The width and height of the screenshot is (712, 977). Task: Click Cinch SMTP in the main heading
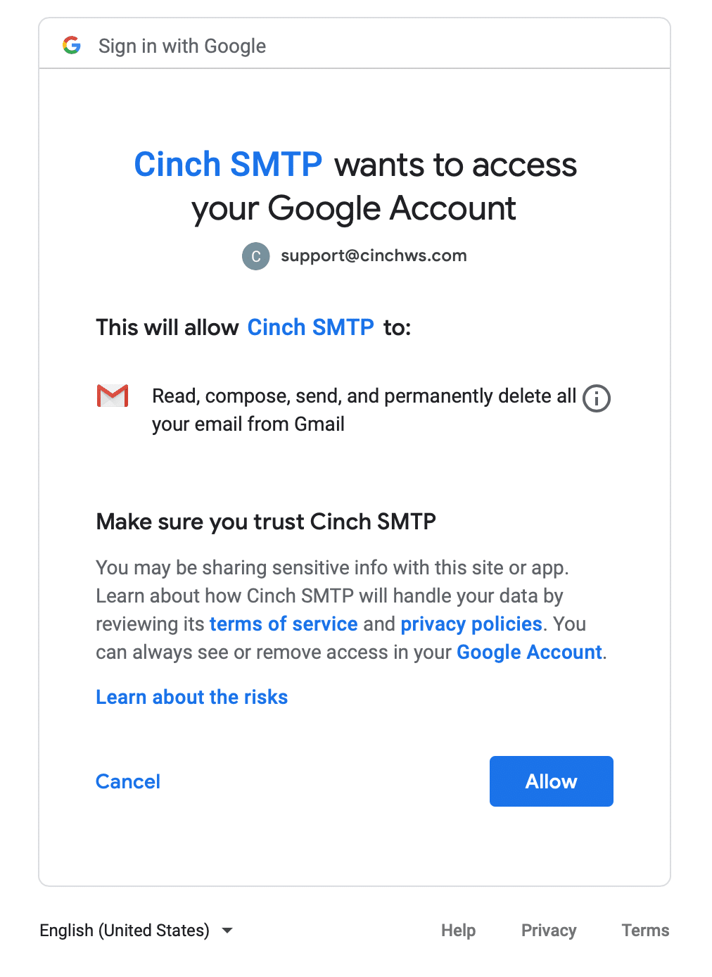(228, 165)
